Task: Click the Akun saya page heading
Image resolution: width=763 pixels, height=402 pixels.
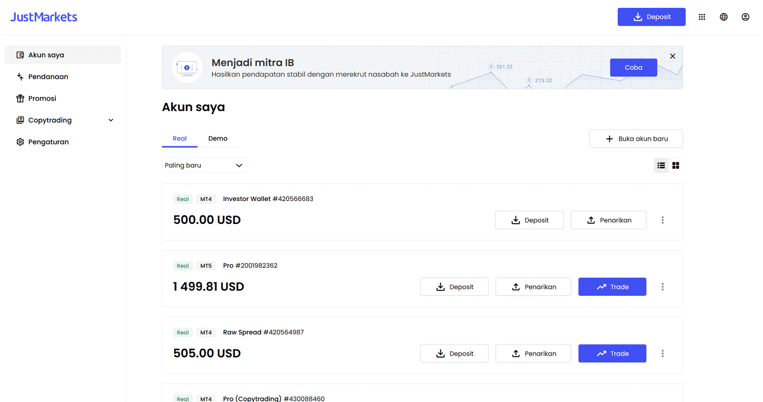Action: [193, 107]
